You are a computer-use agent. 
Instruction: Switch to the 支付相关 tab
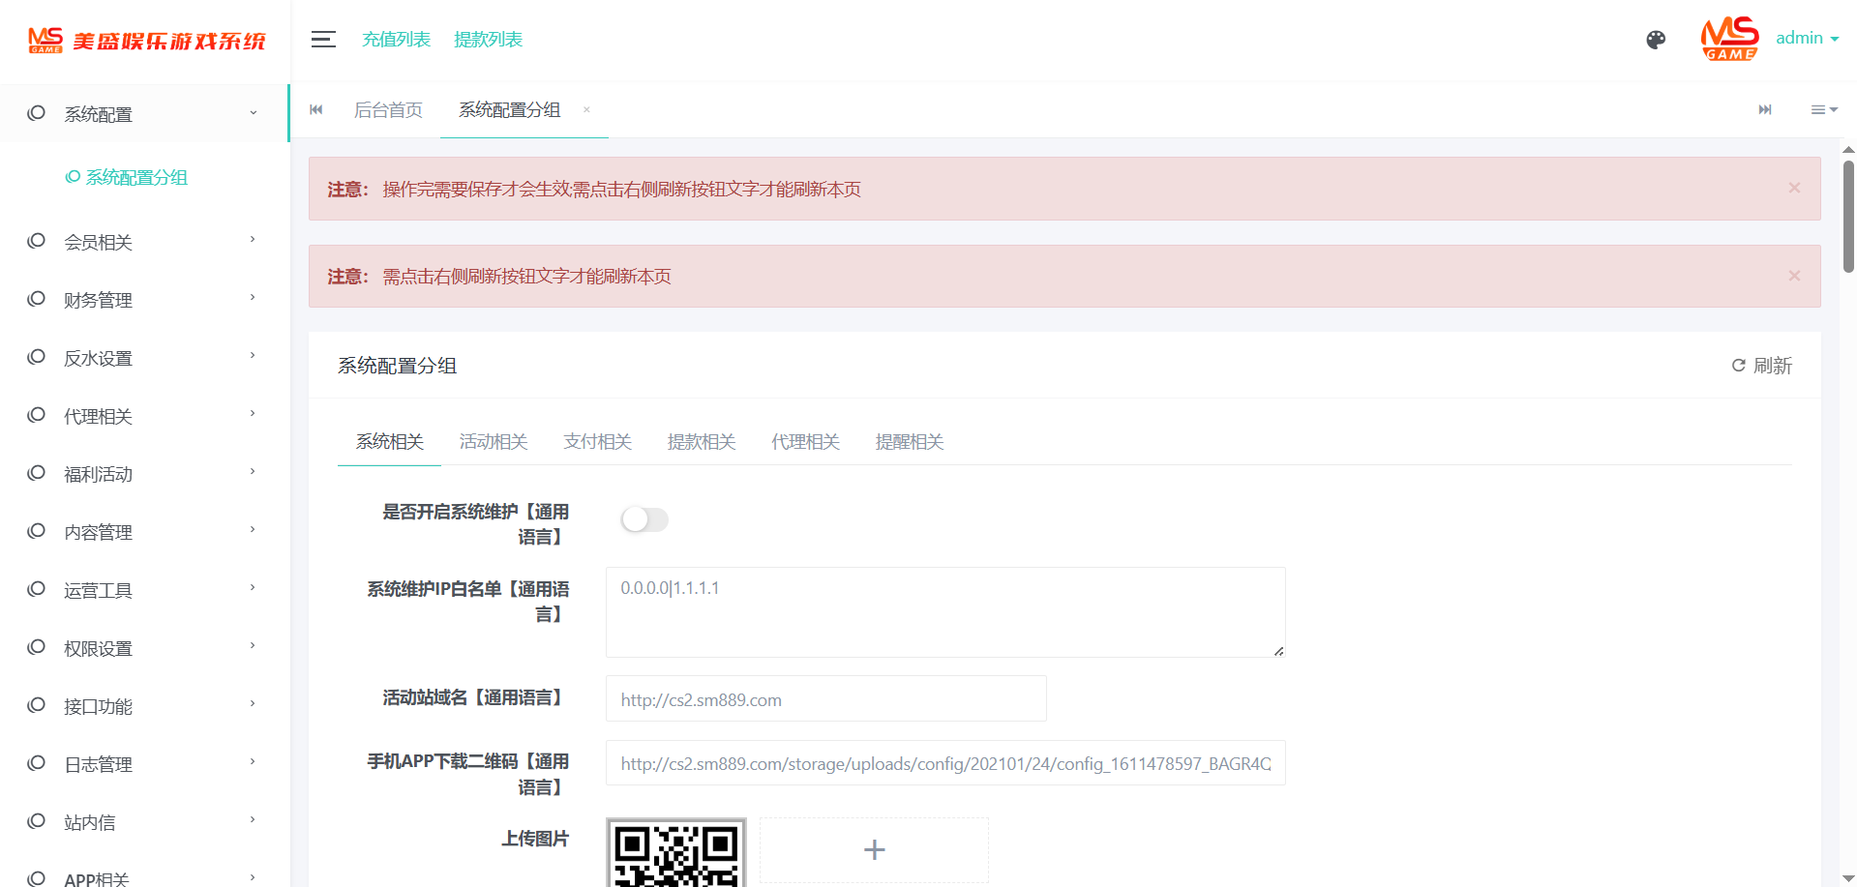(597, 442)
